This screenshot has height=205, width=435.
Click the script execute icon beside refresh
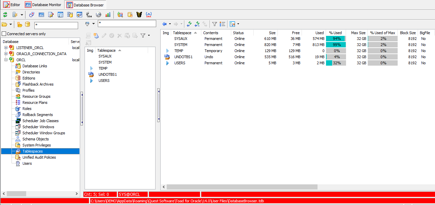click(x=15, y=15)
